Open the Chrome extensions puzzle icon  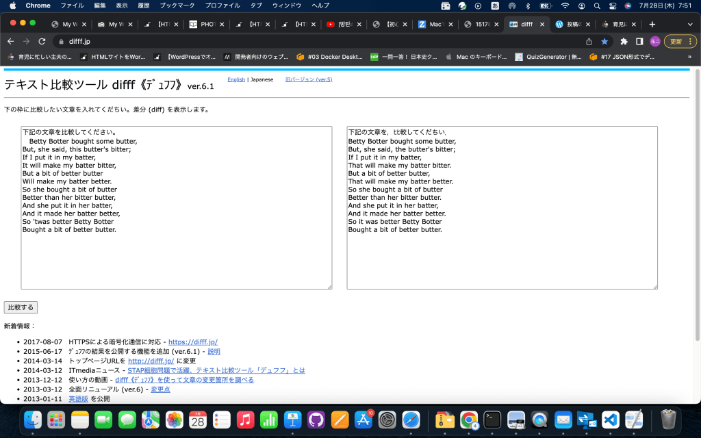(x=624, y=41)
